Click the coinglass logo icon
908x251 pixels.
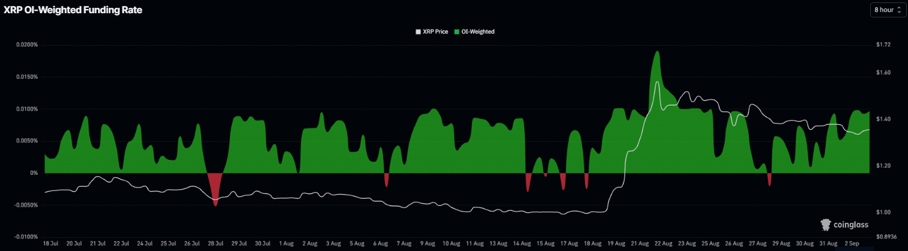coord(826,225)
